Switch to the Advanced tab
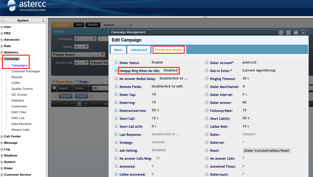 coord(139,50)
